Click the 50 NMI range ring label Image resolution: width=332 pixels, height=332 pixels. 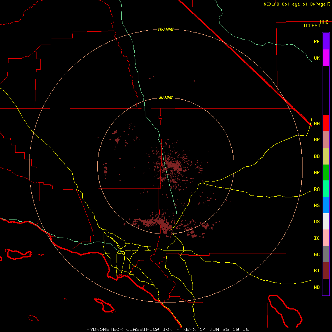166,97
